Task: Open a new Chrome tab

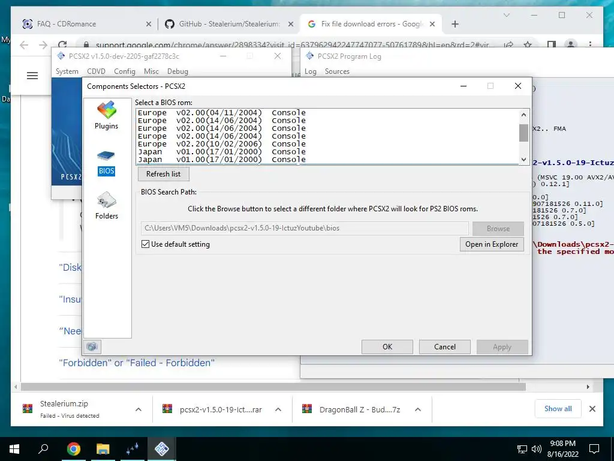Action: (455, 24)
